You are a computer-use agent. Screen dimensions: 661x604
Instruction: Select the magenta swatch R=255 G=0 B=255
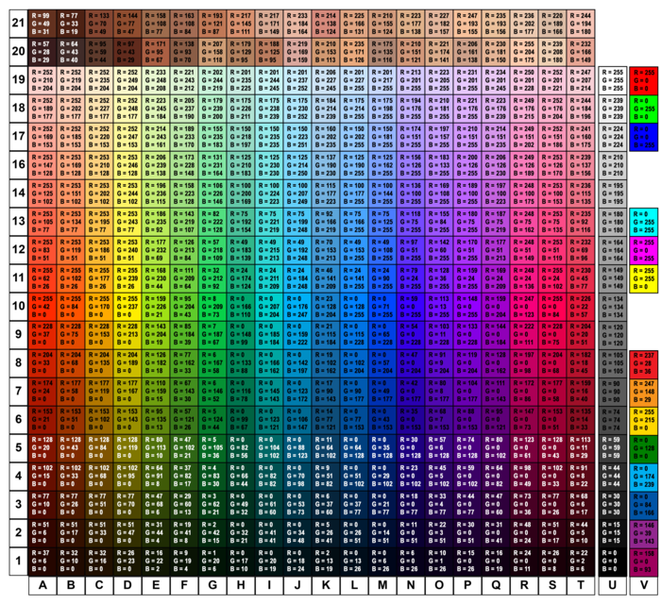[x=643, y=251]
